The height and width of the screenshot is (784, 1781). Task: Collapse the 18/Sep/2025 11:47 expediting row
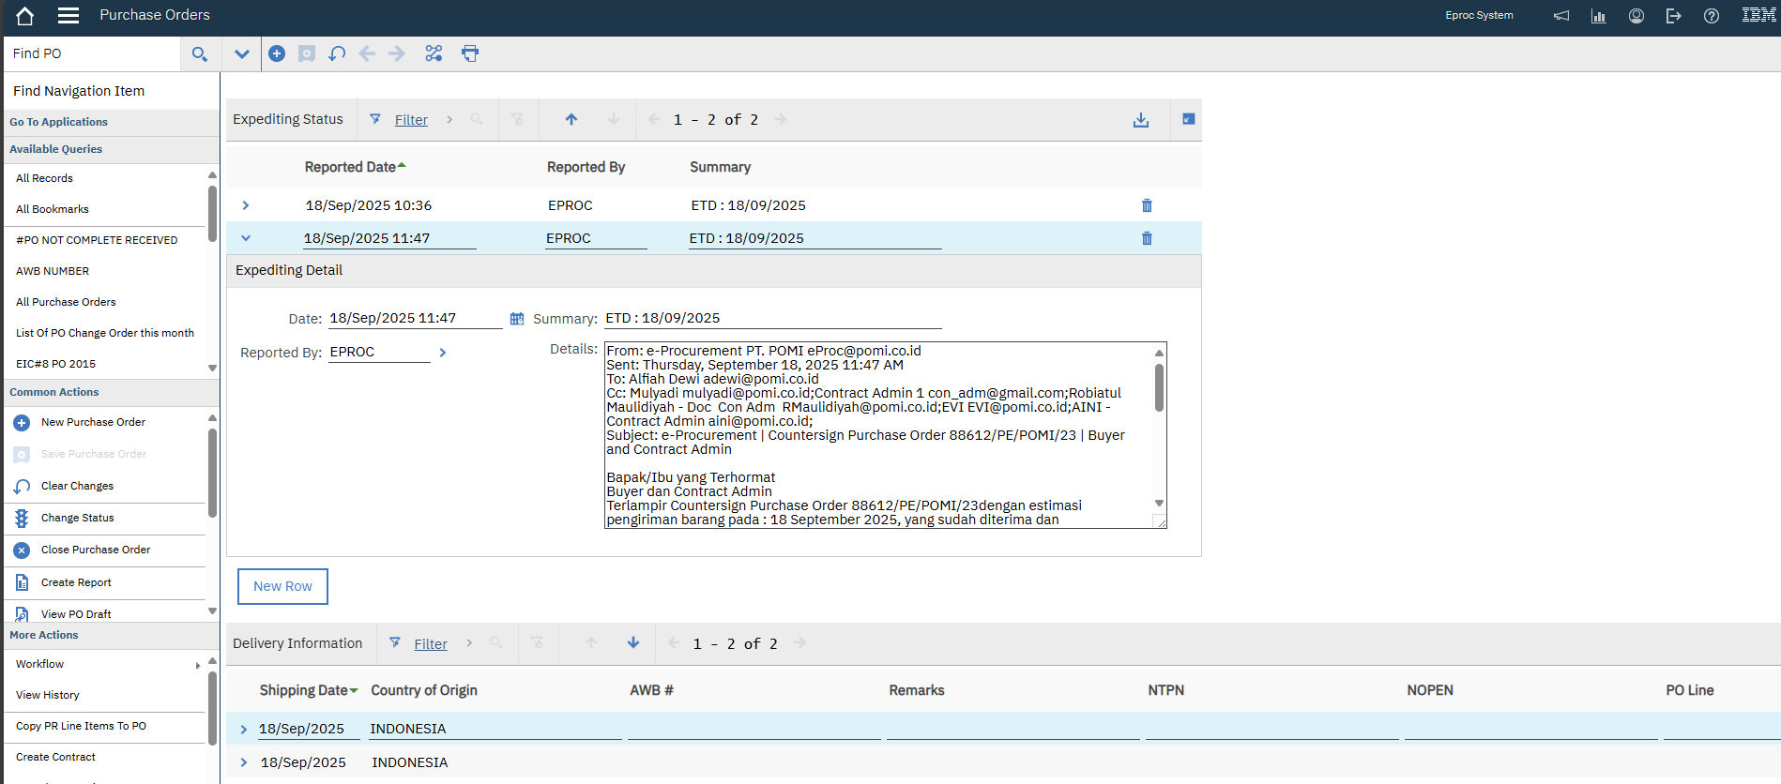pos(246,238)
